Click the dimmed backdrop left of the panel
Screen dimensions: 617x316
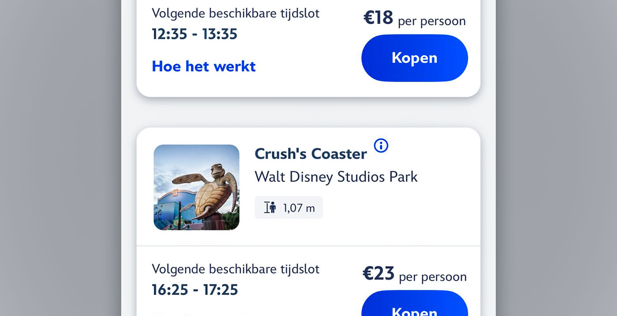(x=60, y=158)
